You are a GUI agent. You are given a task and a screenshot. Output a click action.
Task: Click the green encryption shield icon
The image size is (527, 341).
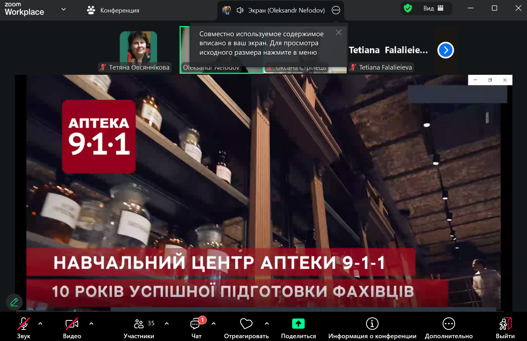[408, 8]
